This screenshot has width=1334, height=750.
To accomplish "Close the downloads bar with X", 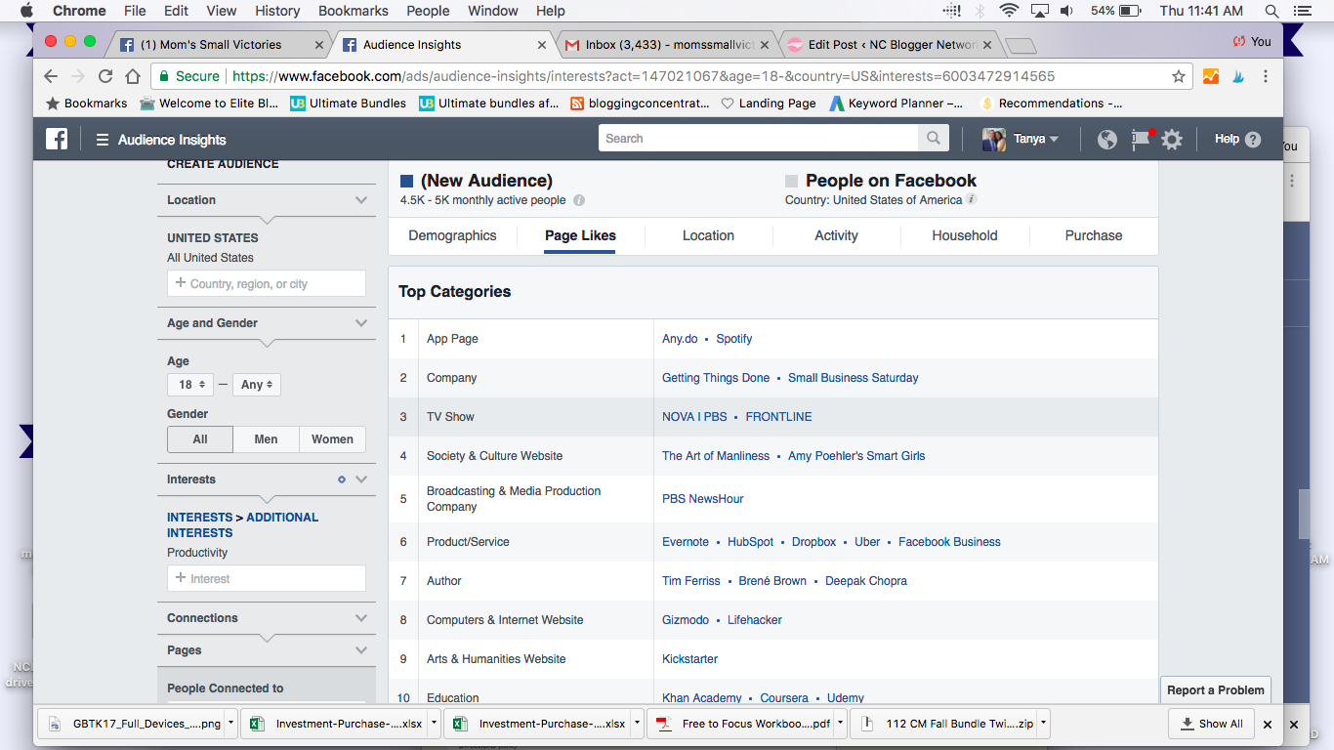I will pyautogui.click(x=1268, y=725).
